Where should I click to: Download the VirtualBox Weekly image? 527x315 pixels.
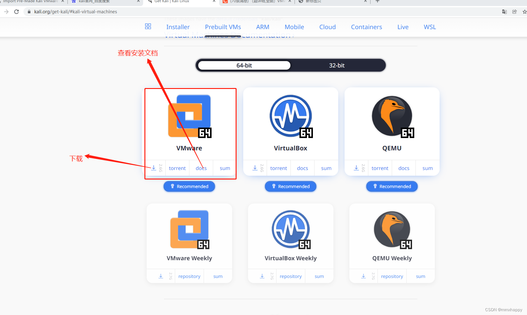click(262, 276)
